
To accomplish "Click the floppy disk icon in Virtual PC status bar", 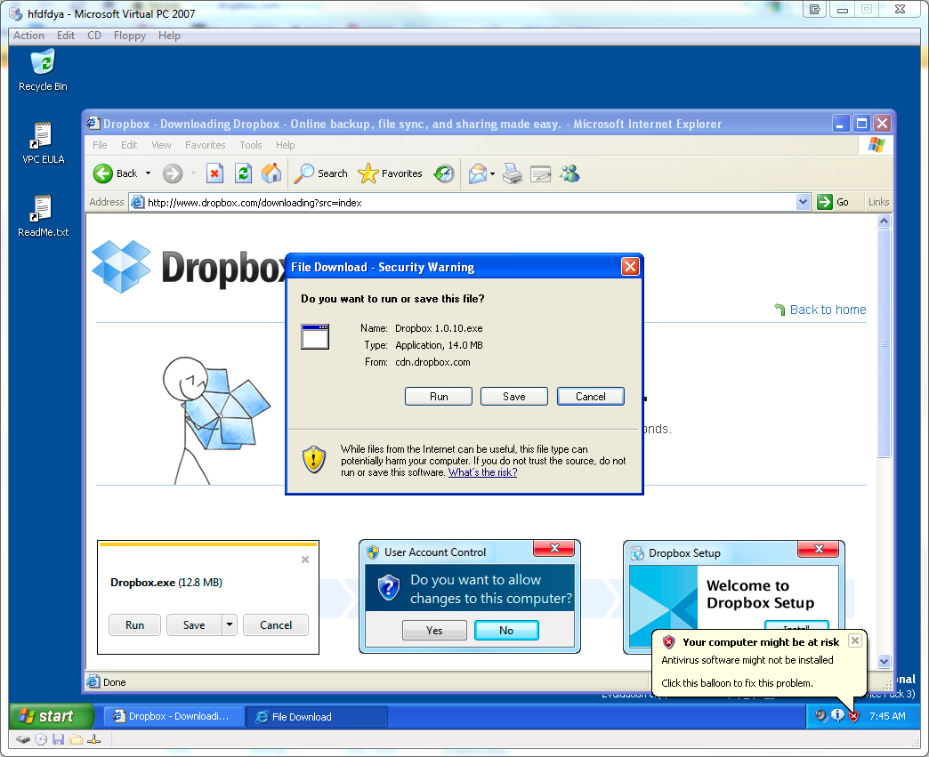I will pyautogui.click(x=58, y=739).
